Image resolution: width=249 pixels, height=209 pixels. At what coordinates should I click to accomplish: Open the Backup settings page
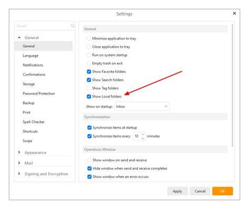pyautogui.click(x=28, y=103)
